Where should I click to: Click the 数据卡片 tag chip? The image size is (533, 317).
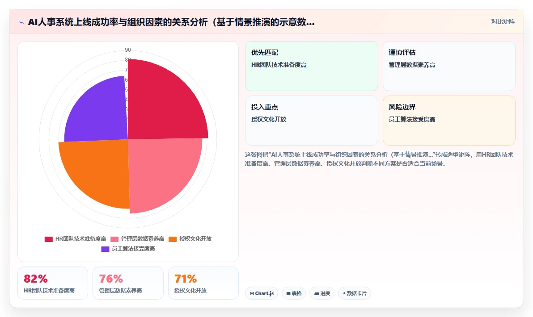(355, 293)
